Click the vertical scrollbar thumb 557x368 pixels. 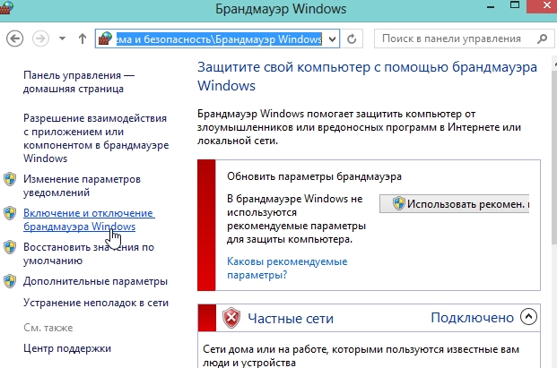coord(554,156)
